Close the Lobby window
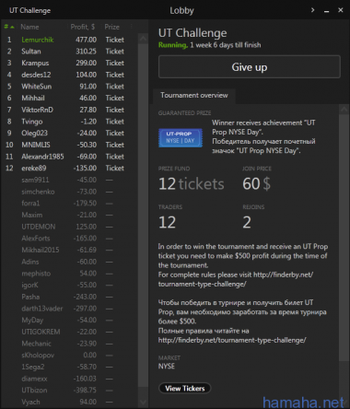350x409 pixels. (341, 10)
